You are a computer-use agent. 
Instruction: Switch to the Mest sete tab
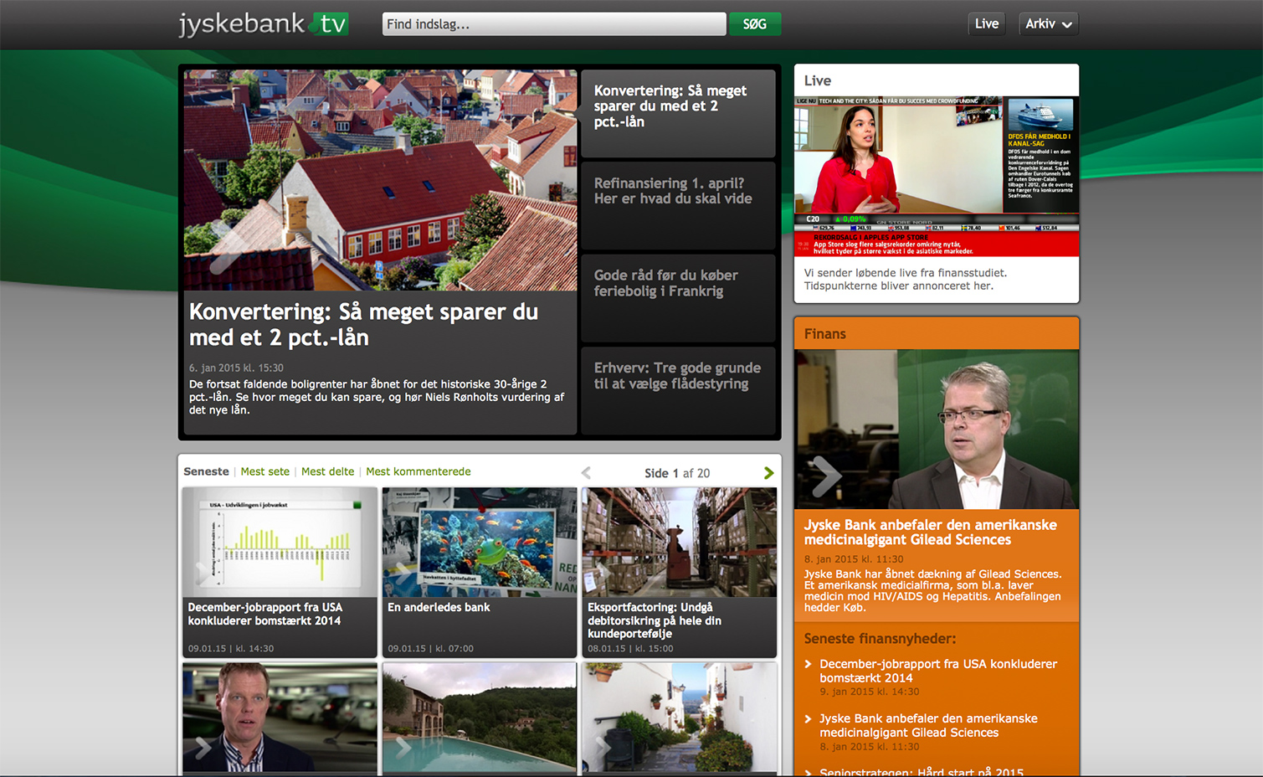coord(264,471)
